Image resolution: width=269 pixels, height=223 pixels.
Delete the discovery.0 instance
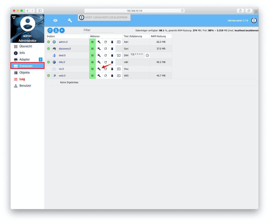(x=112, y=49)
